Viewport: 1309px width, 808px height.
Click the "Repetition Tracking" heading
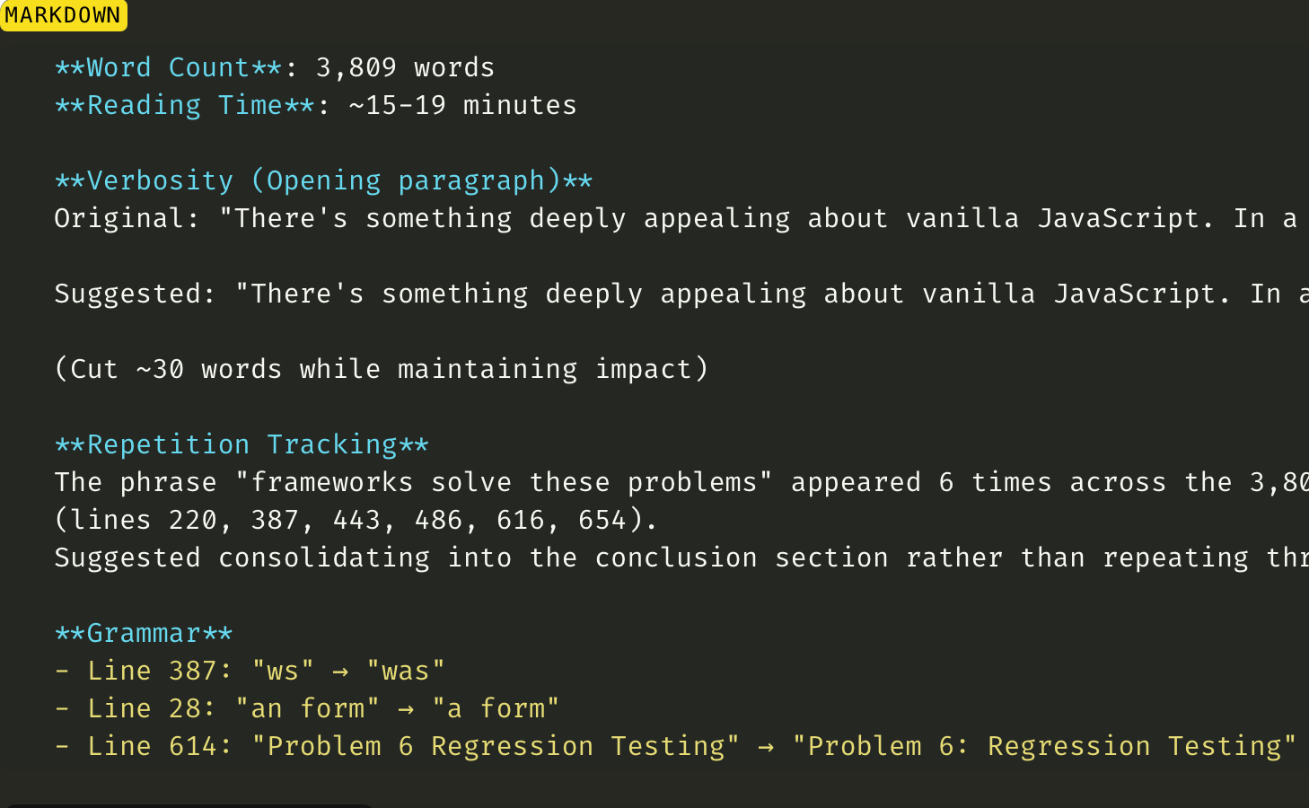(242, 445)
